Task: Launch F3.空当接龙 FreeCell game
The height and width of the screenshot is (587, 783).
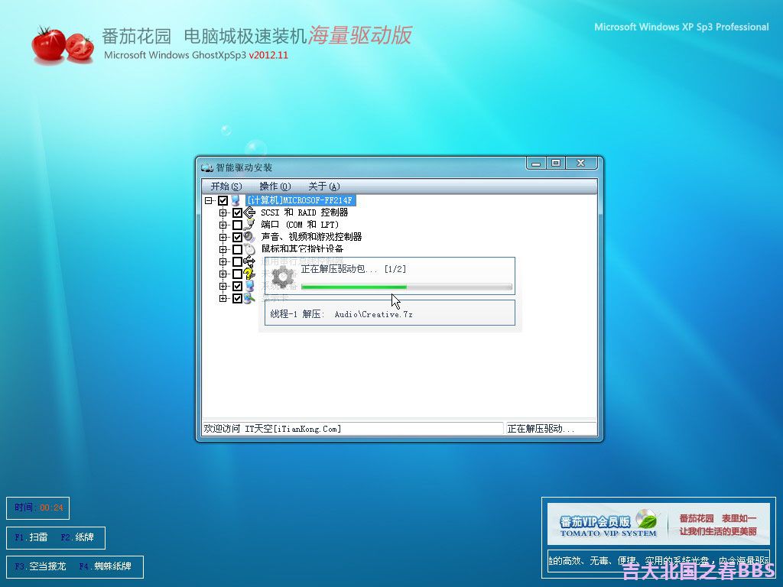Action: [x=41, y=566]
